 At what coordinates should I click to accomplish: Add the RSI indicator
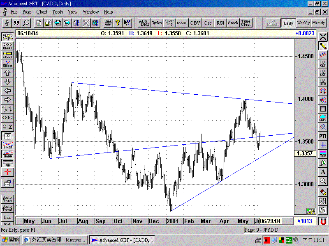click(x=220, y=23)
